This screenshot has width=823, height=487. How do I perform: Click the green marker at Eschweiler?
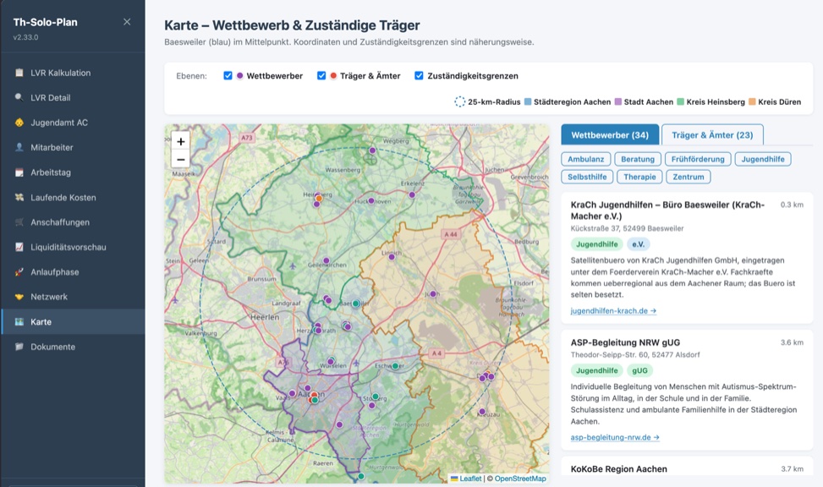[x=395, y=366]
